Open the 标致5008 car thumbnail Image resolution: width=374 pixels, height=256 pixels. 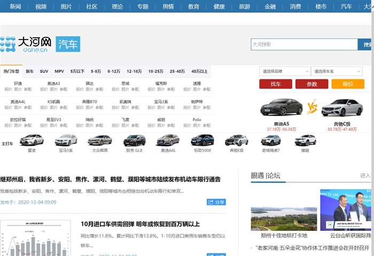pyautogui.click(x=202, y=140)
